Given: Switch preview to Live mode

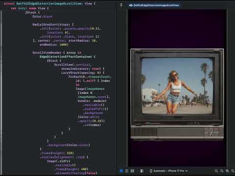Looking at the screenshot, I should 121,171.
